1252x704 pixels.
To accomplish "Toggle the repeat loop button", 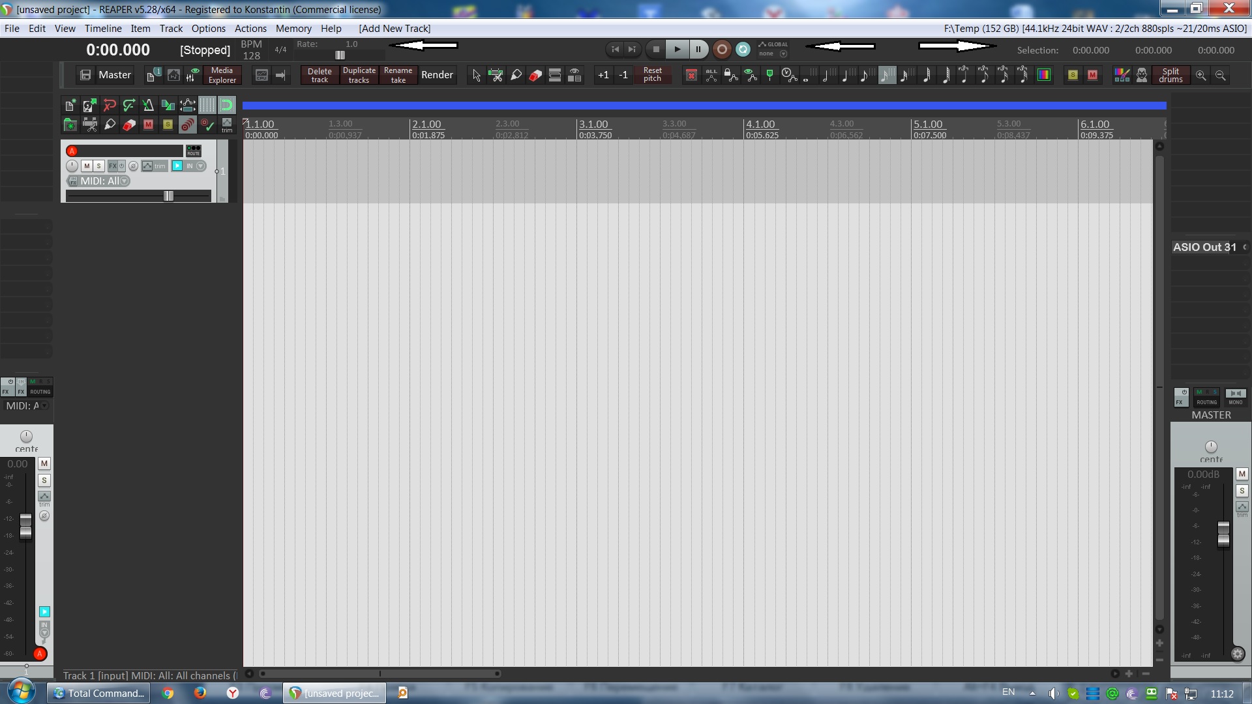I will 743,50.
